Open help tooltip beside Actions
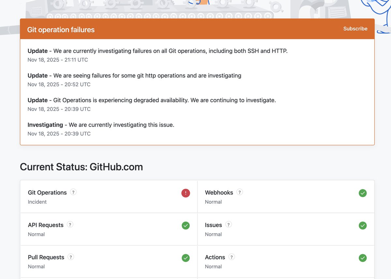This screenshot has height=279, width=391. tap(232, 257)
